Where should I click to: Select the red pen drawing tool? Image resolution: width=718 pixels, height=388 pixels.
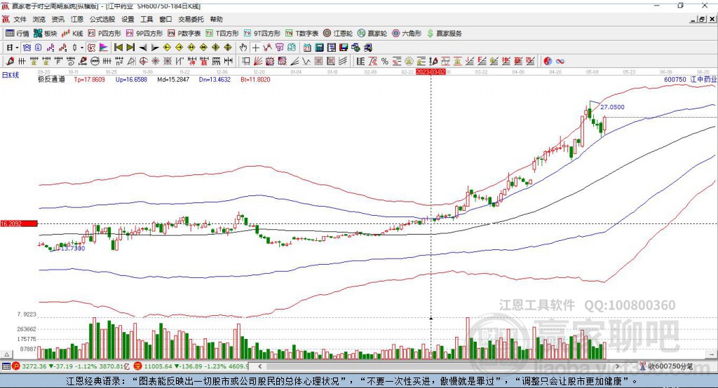[x=10, y=62]
